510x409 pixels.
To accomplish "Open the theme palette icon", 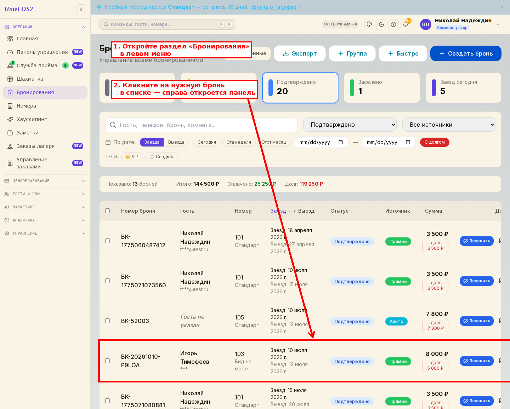I will click(x=369, y=24).
